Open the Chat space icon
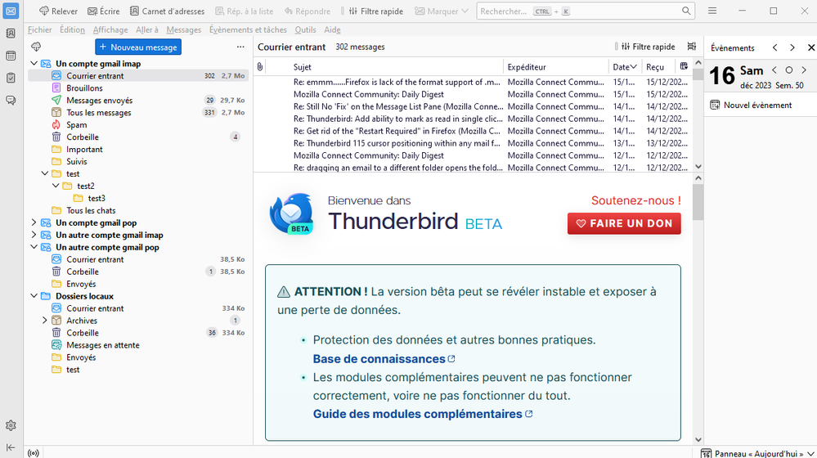The width and height of the screenshot is (817, 458). (11, 101)
